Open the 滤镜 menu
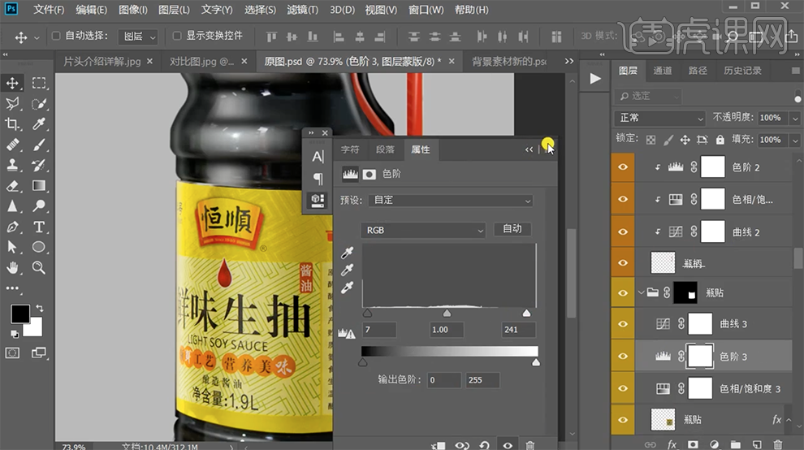804x450 pixels. pyautogui.click(x=303, y=10)
